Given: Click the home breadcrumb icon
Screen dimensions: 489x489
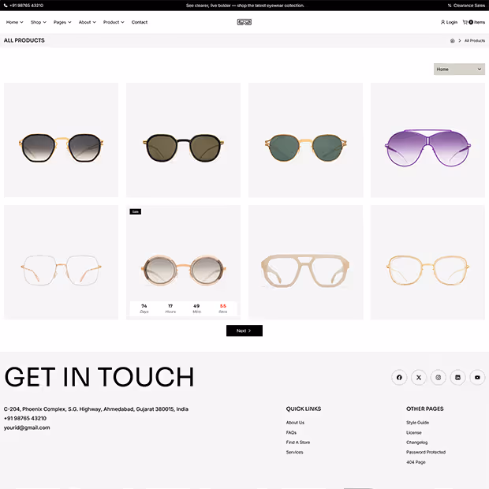Looking at the screenshot, I should coord(452,40).
